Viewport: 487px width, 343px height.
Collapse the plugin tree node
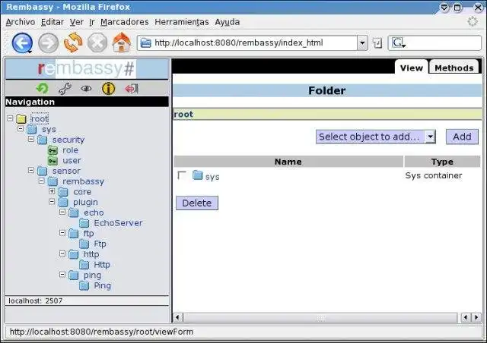[x=52, y=202]
